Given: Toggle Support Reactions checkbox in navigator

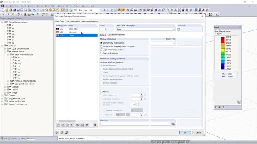Looking at the screenshot, I should (5, 98).
